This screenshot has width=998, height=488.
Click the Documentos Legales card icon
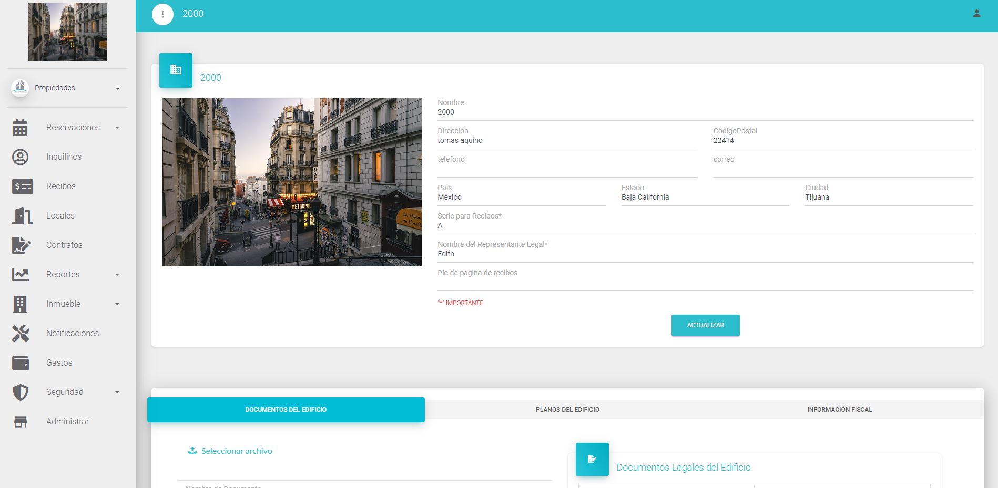point(592,459)
